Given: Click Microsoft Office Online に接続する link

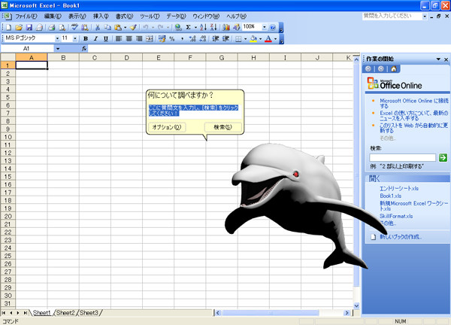Looking at the screenshot, I should [x=414, y=103].
